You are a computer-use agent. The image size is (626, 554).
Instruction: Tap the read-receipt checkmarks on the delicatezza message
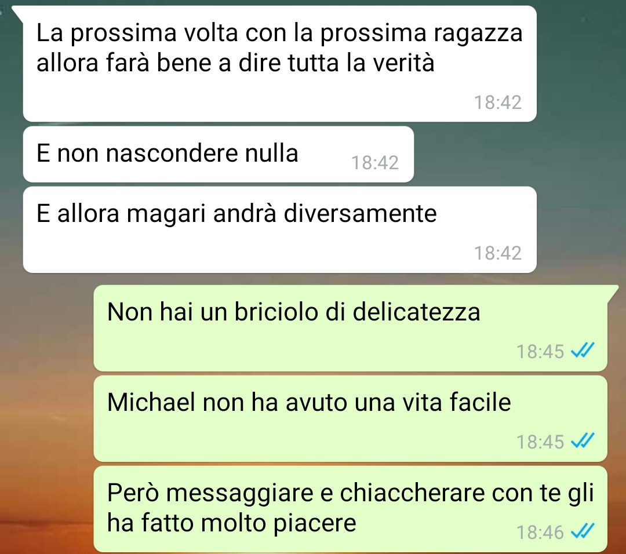pyautogui.click(x=583, y=351)
